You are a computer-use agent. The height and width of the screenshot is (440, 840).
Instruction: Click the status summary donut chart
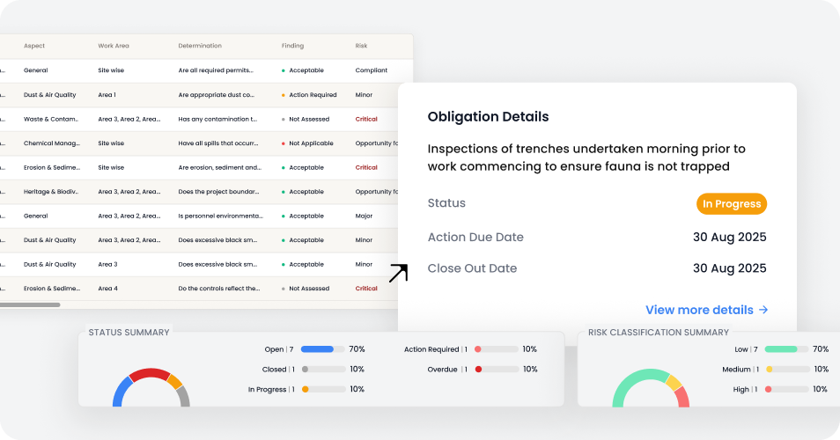tap(151, 387)
